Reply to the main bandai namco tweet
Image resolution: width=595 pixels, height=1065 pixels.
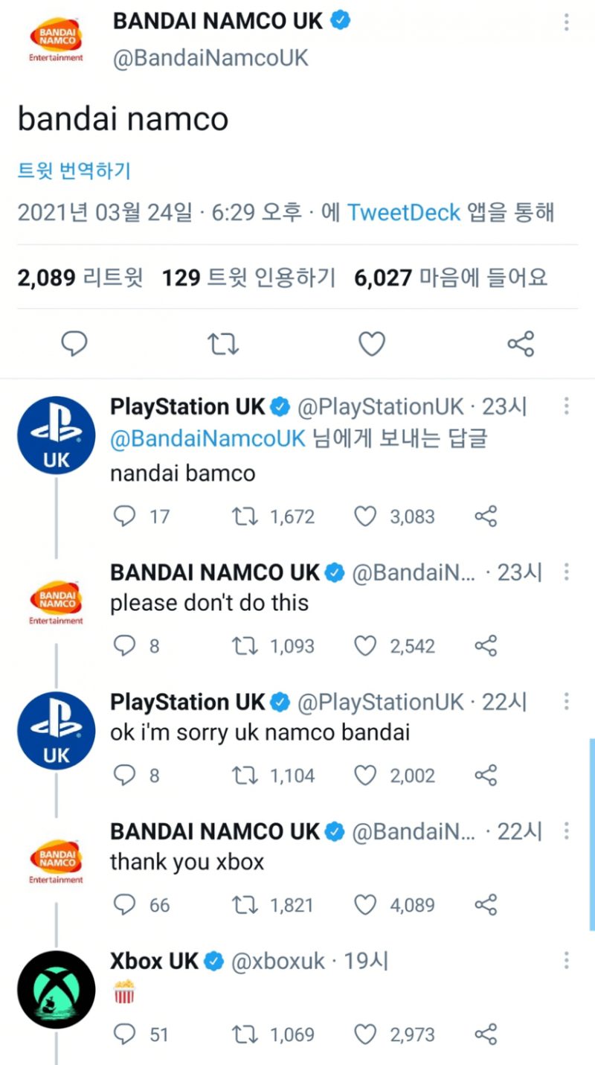click(74, 344)
